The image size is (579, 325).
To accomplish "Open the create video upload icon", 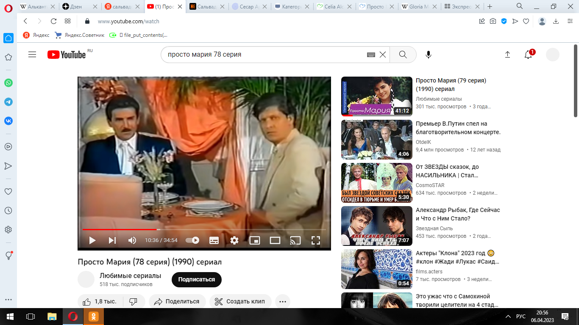I will point(507,55).
